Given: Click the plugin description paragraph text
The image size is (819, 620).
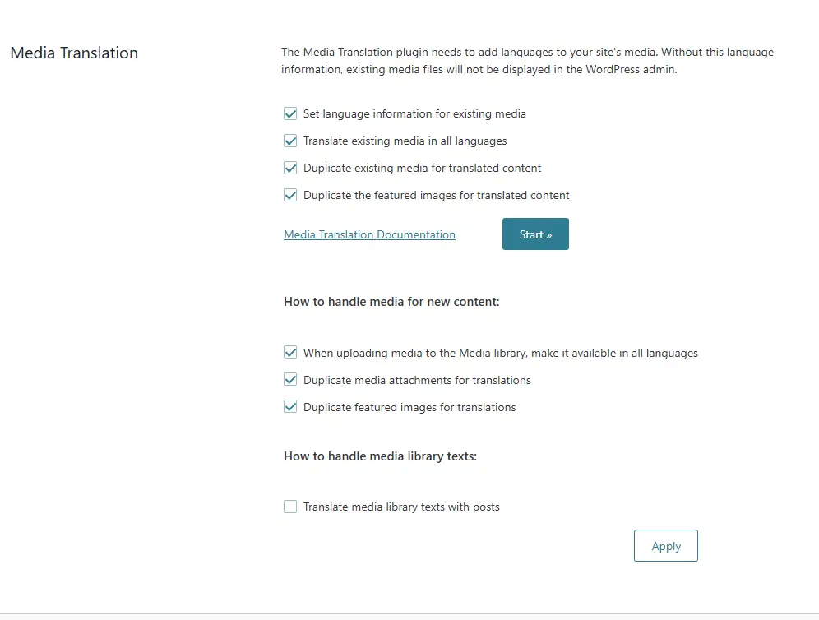Looking at the screenshot, I should pyautogui.click(x=528, y=61).
